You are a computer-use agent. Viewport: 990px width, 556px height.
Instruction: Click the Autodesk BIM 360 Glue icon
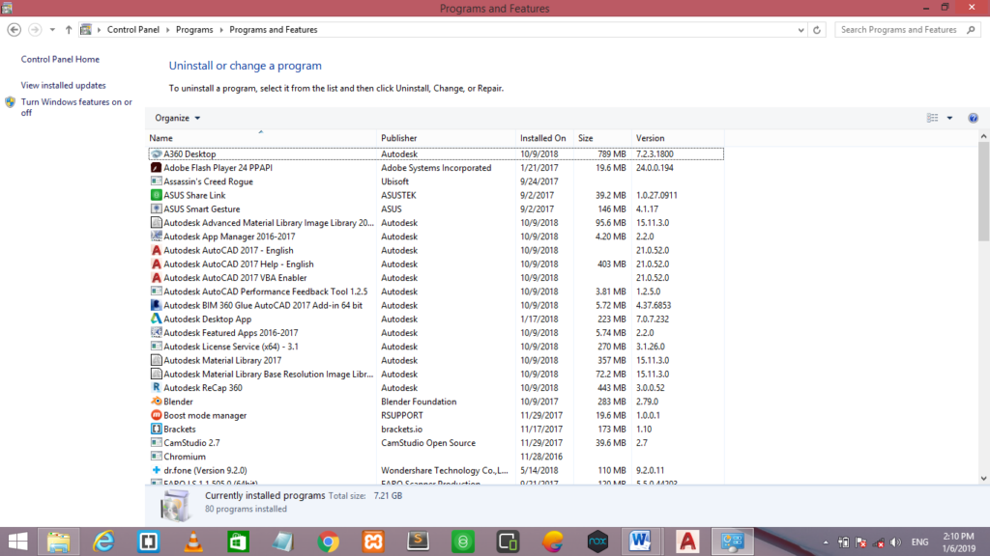[x=156, y=305]
